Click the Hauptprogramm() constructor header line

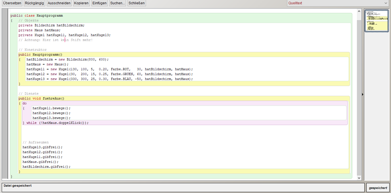point(40,54)
